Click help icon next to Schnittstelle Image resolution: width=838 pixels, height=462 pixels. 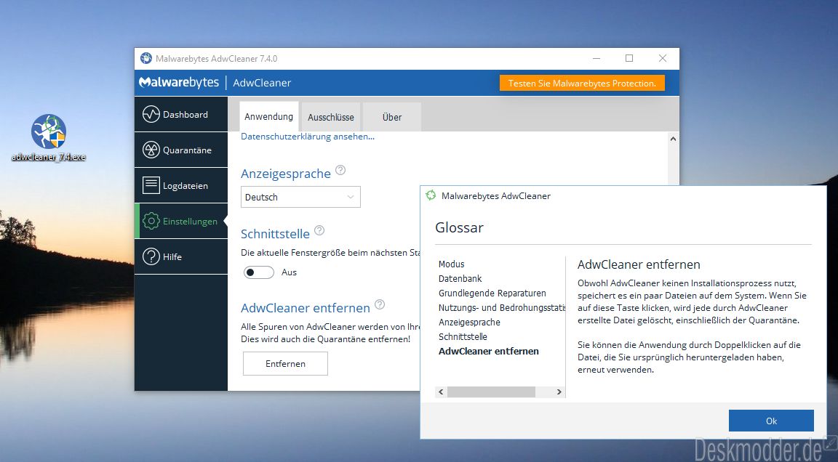[x=319, y=230]
